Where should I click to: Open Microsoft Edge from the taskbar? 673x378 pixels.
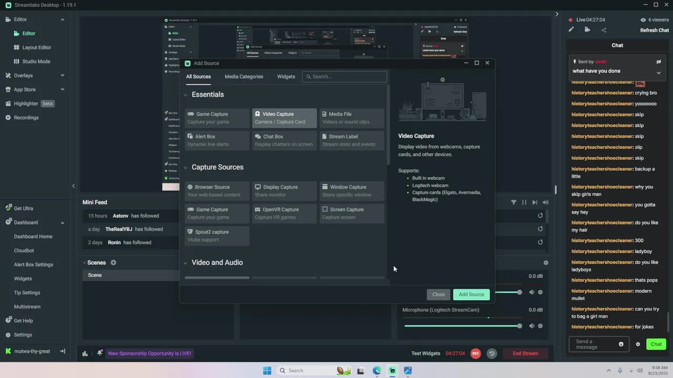pos(376,371)
